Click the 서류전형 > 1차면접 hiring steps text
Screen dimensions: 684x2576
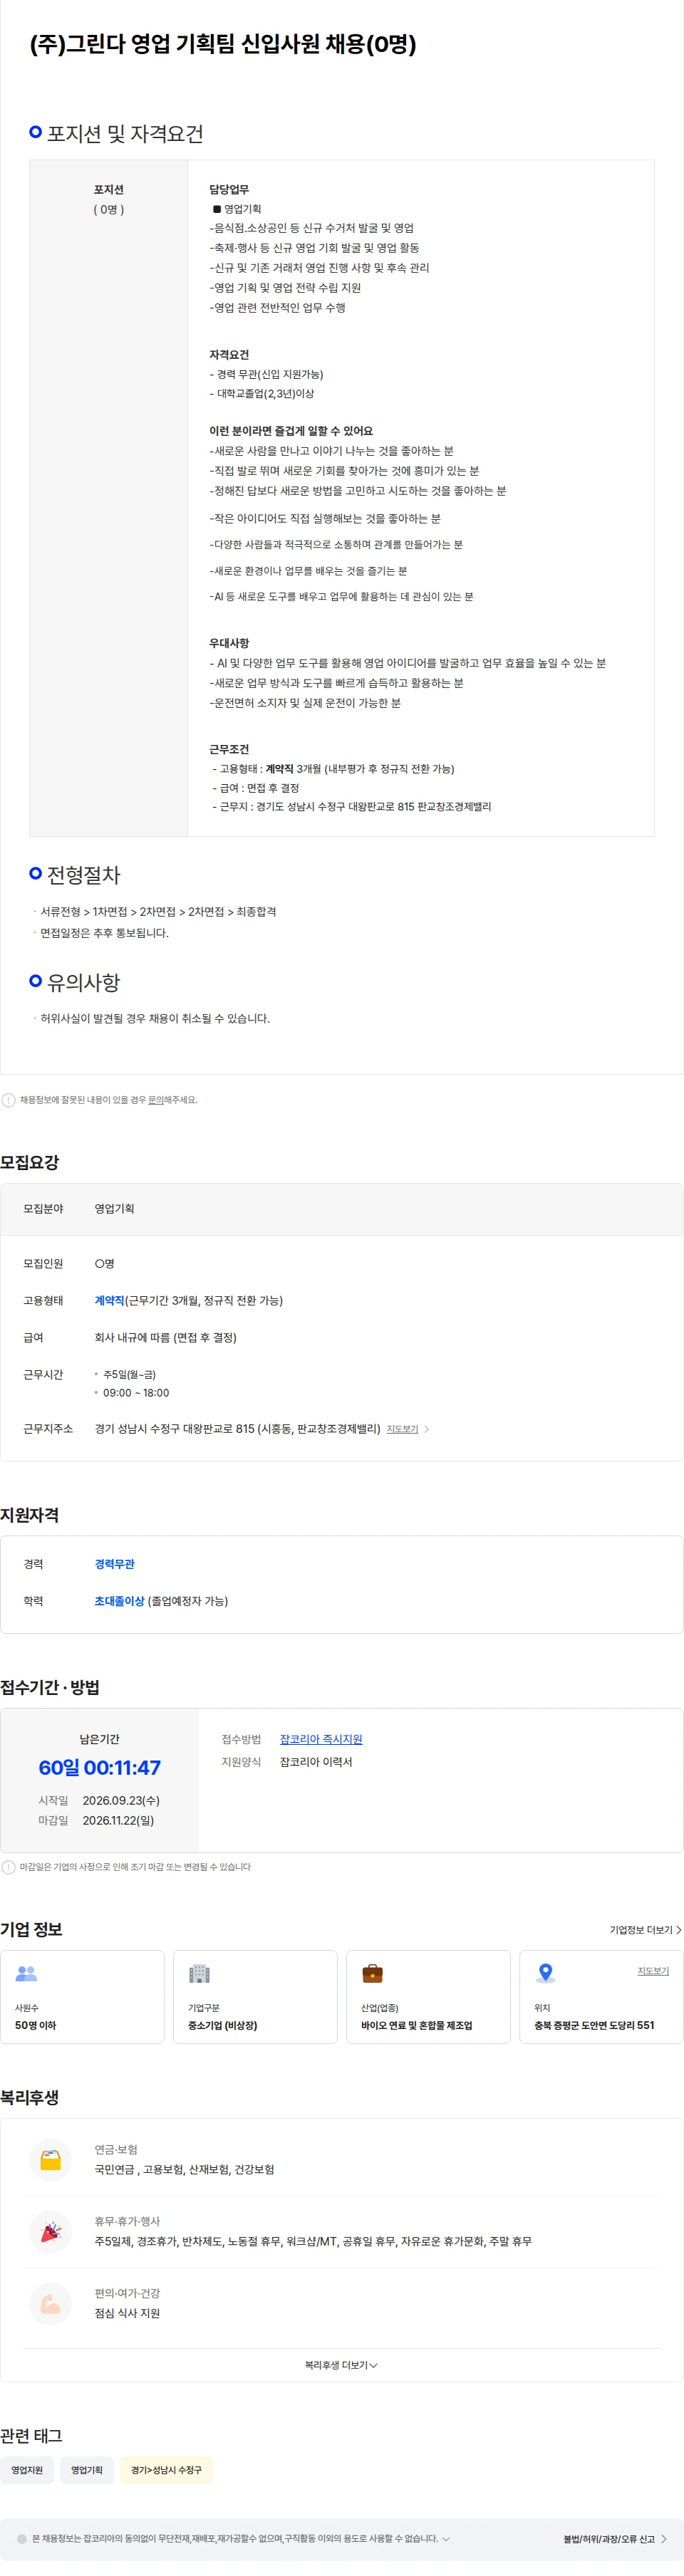click(x=158, y=911)
